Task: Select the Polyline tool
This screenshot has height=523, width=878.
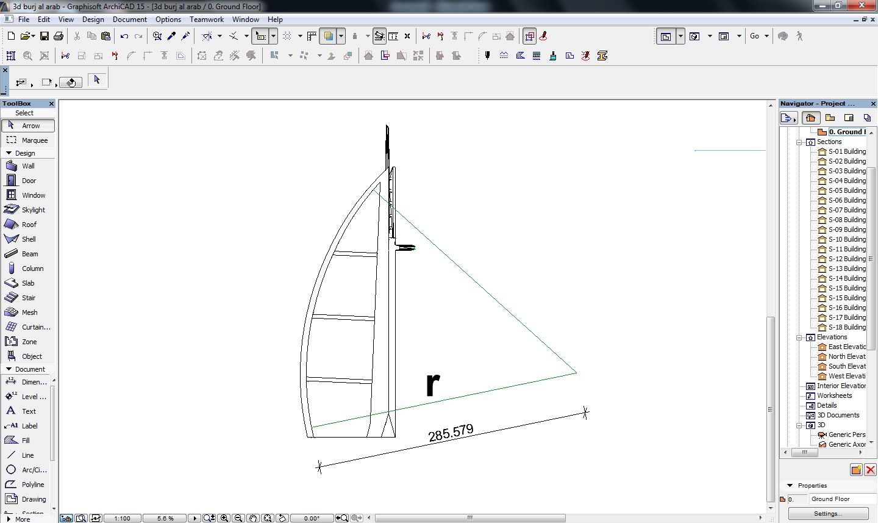Action: (x=26, y=485)
